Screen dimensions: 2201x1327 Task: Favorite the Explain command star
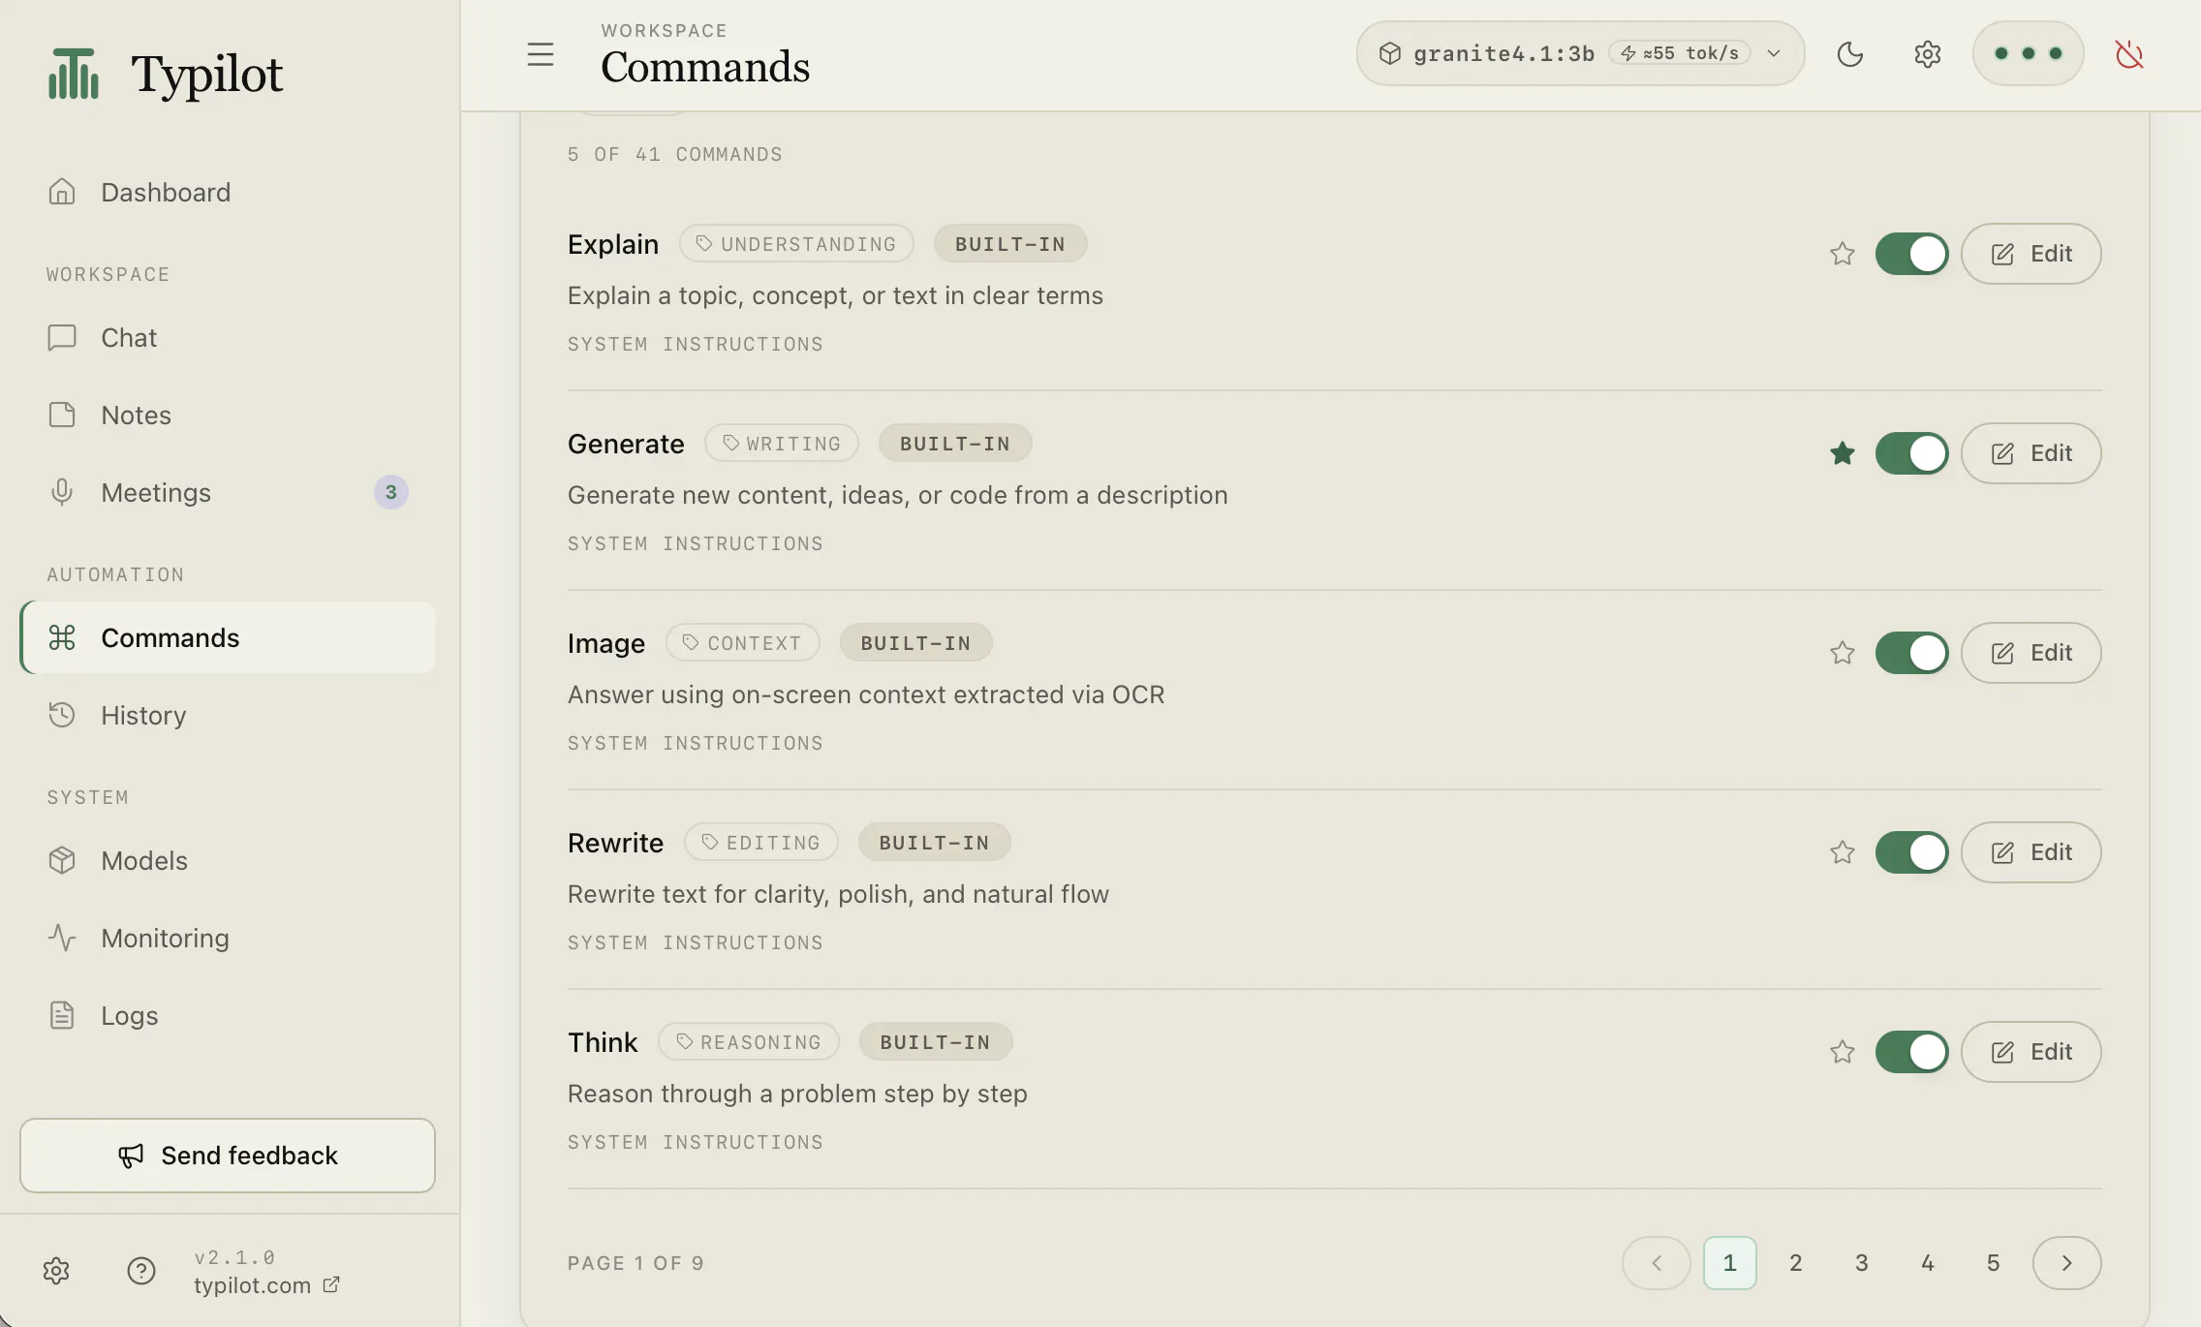coord(1843,254)
